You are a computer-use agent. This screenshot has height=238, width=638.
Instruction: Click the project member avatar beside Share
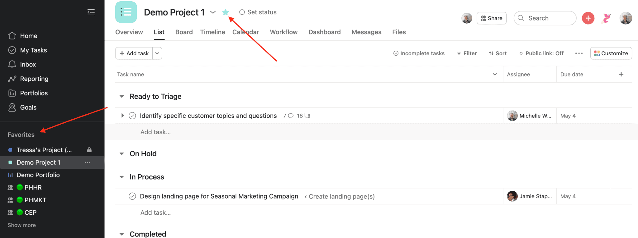click(467, 18)
